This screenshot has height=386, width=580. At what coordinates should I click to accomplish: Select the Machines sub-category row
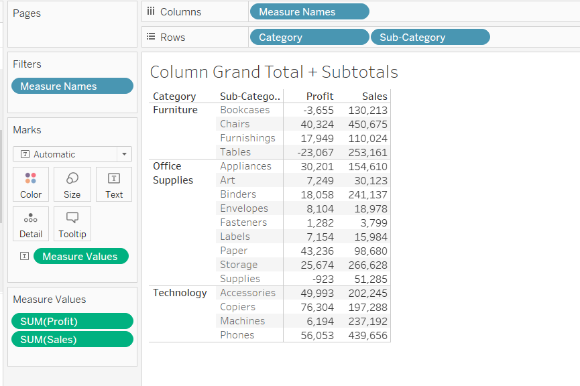tap(242, 320)
